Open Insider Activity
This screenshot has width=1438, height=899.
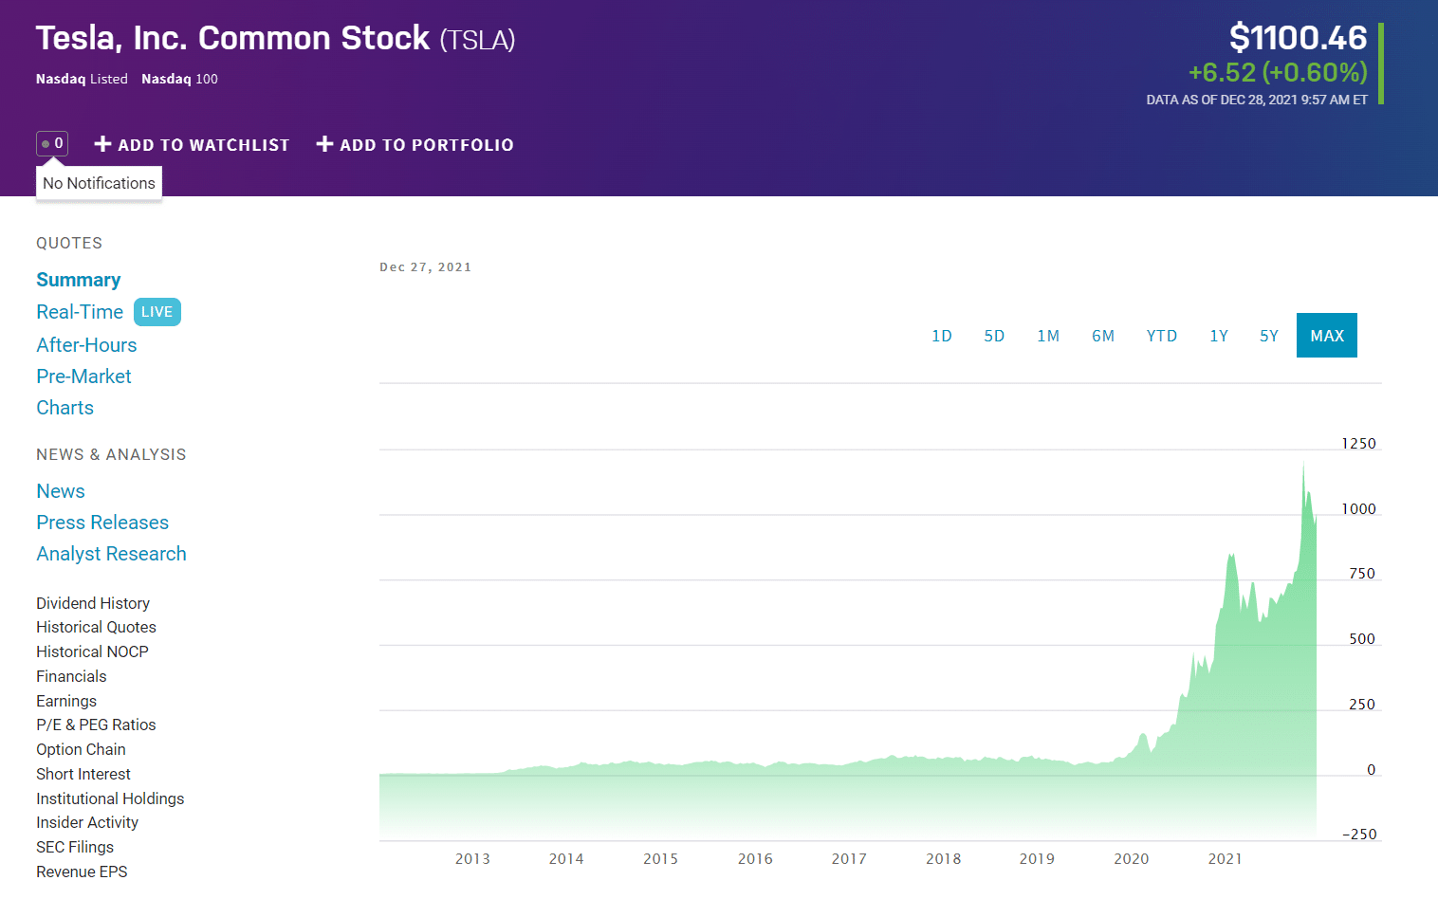(87, 822)
